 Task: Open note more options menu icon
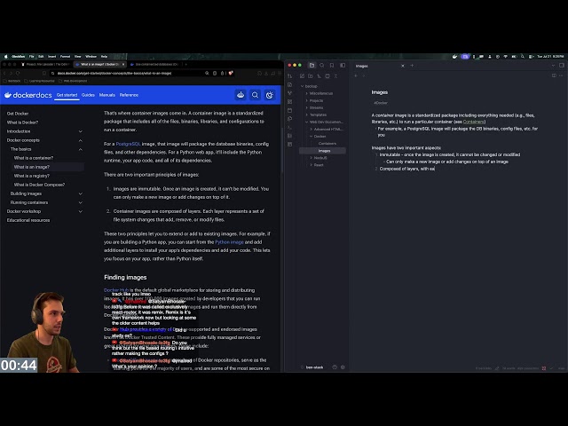561,75
